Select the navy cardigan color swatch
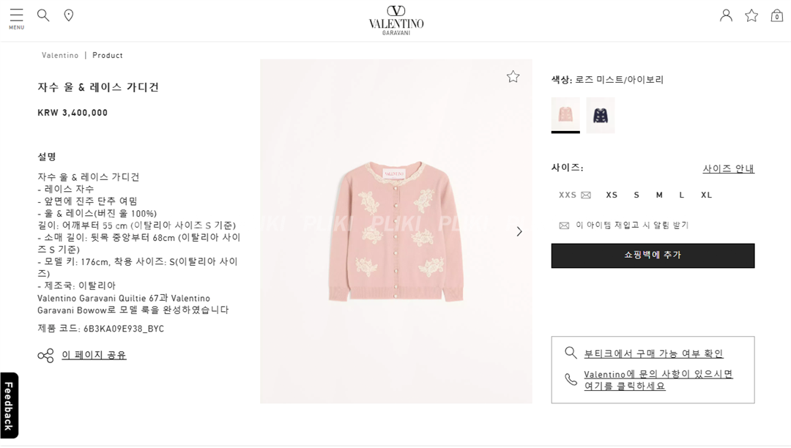This screenshot has width=791, height=448. point(601,115)
